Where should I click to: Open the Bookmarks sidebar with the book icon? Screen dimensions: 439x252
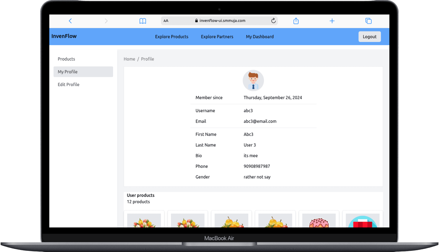click(x=143, y=21)
